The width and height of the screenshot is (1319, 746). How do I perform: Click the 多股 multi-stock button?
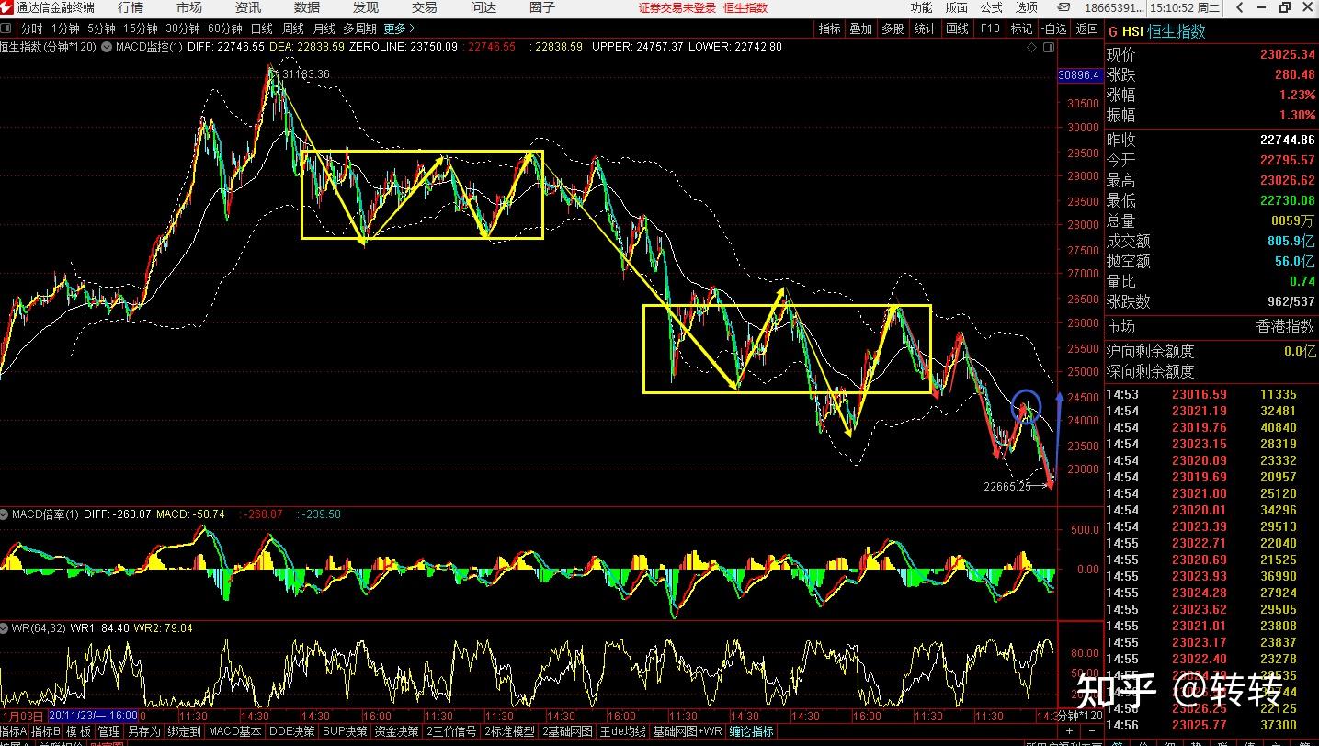pos(893,28)
